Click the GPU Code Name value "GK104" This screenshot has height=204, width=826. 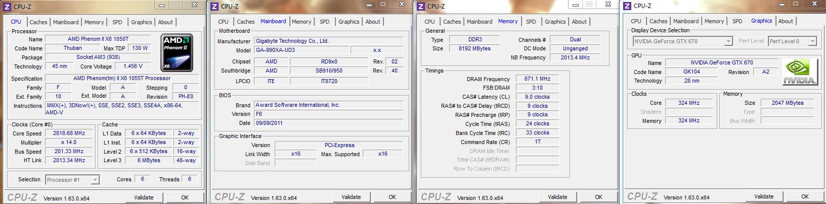(691, 72)
